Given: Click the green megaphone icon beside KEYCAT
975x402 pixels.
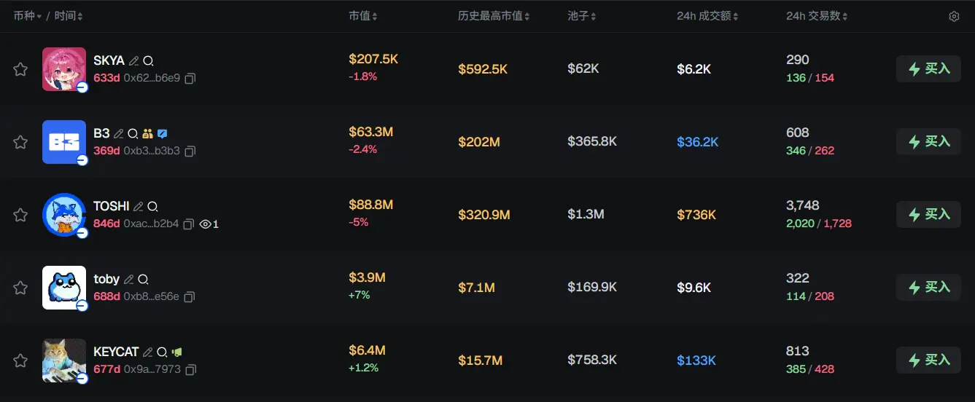Looking at the screenshot, I should click(x=176, y=352).
